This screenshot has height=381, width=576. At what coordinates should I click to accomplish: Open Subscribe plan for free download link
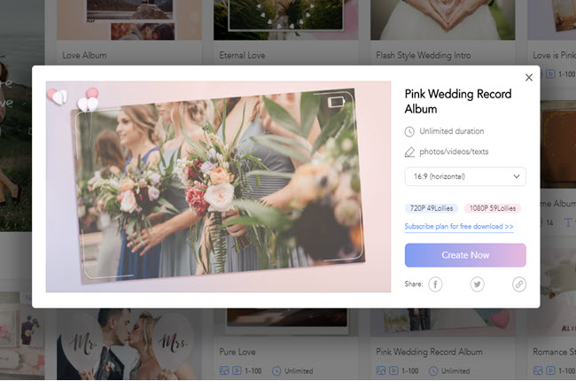pyautogui.click(x=459, y=226)
